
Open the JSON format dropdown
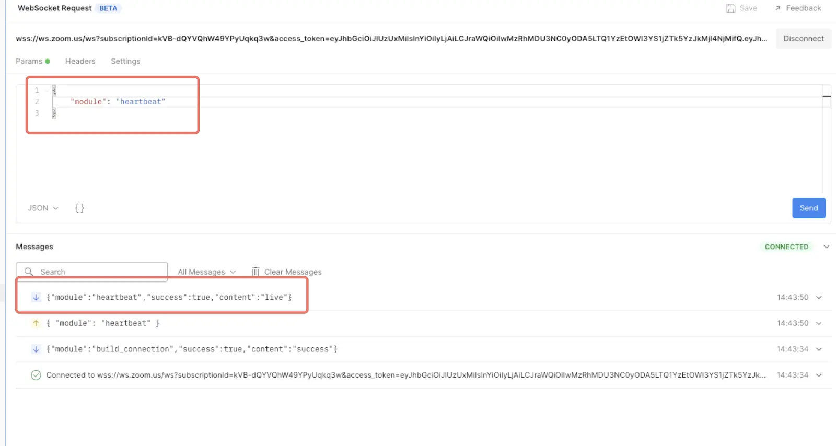(43, 208)
